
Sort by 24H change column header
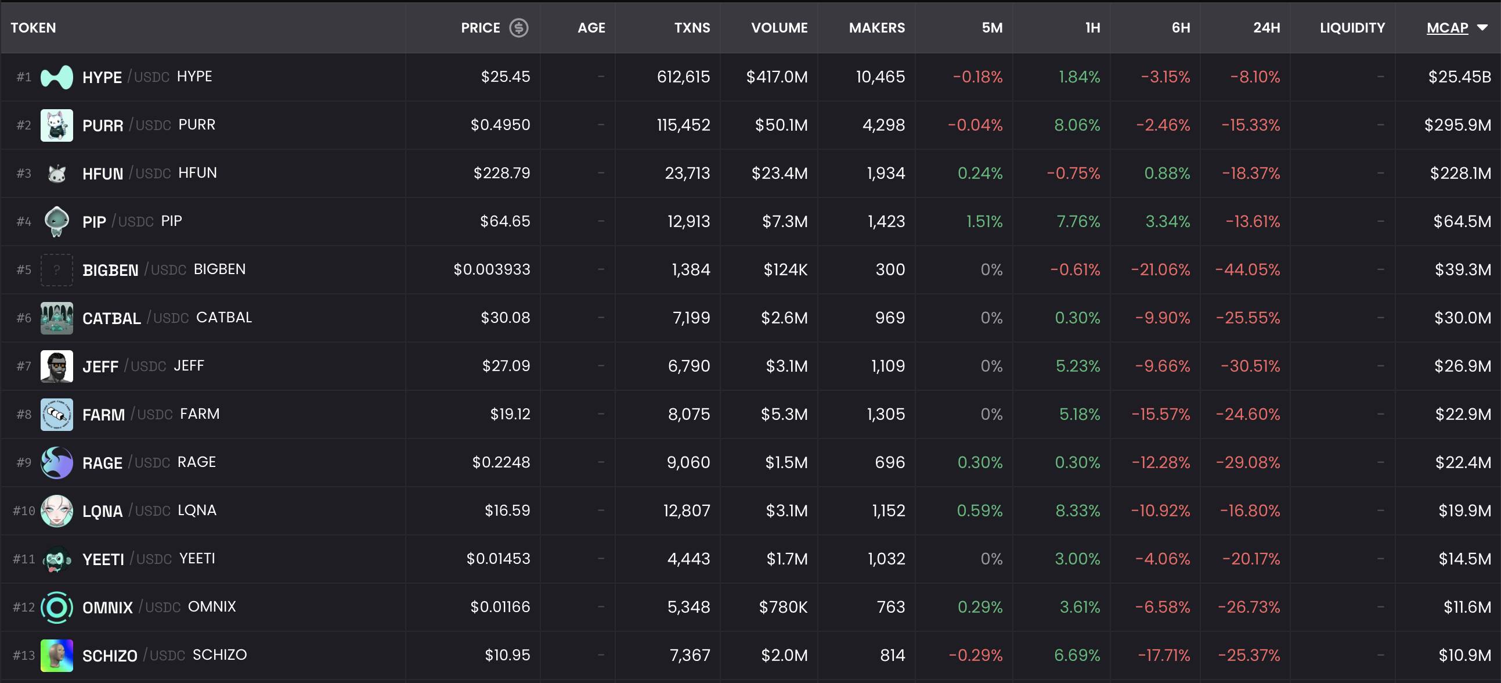click(x=1266, y=28)
